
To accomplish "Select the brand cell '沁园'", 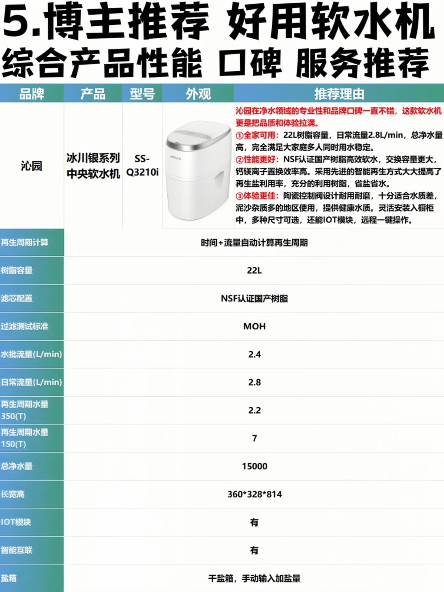I will pyautogui.click(x=32, y=166).
